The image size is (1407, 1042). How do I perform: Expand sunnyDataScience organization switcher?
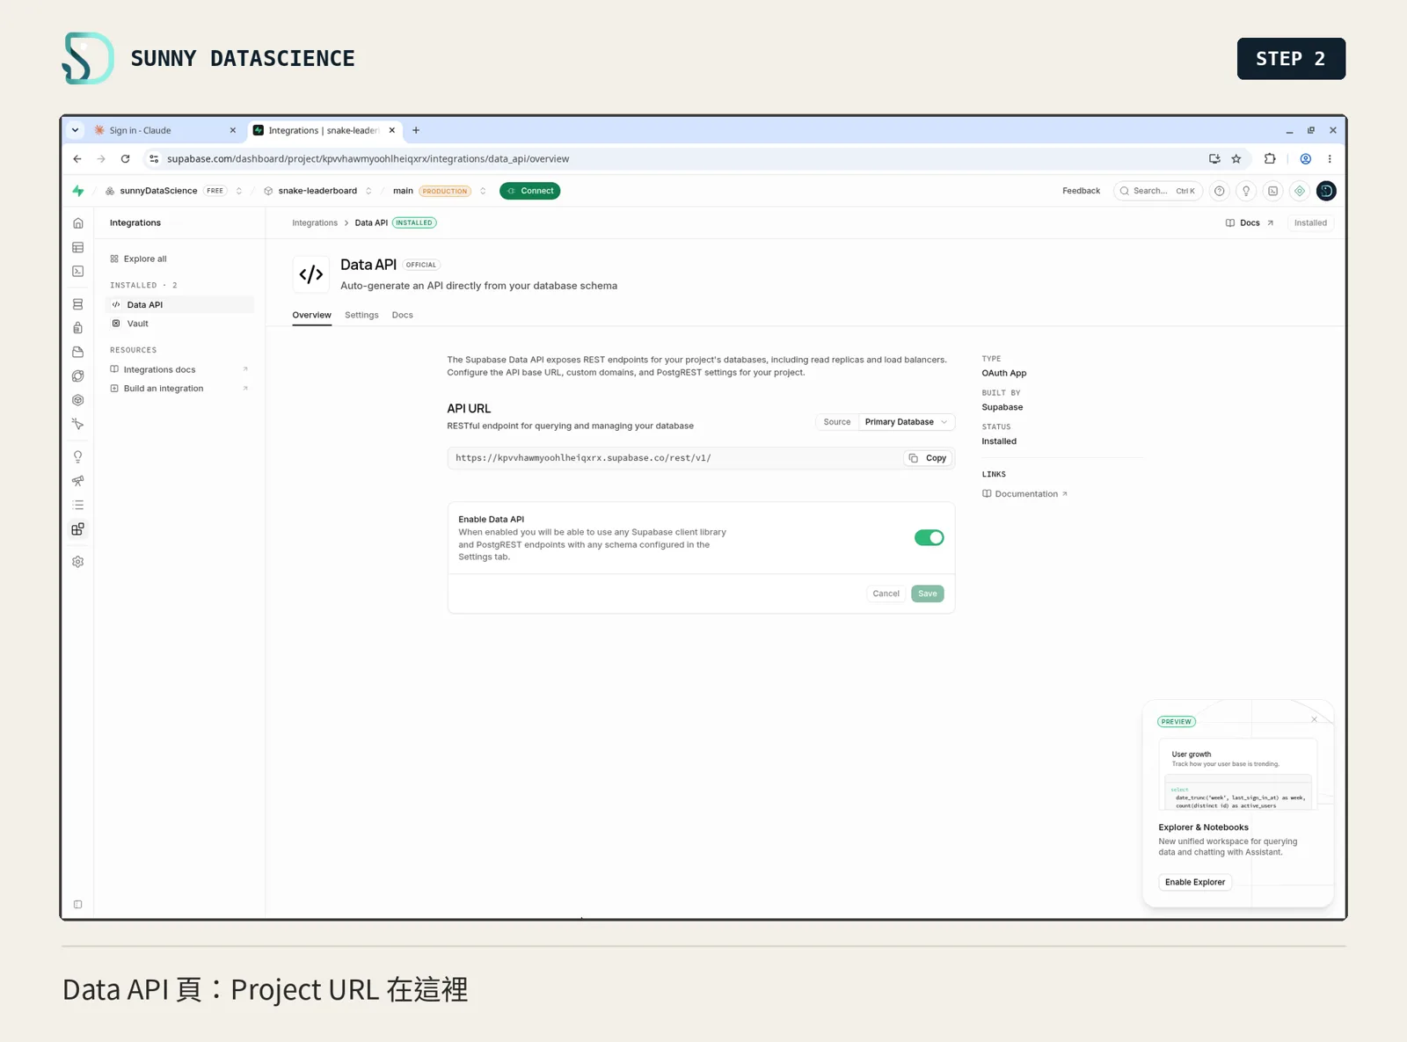click(x=238, y=191)
